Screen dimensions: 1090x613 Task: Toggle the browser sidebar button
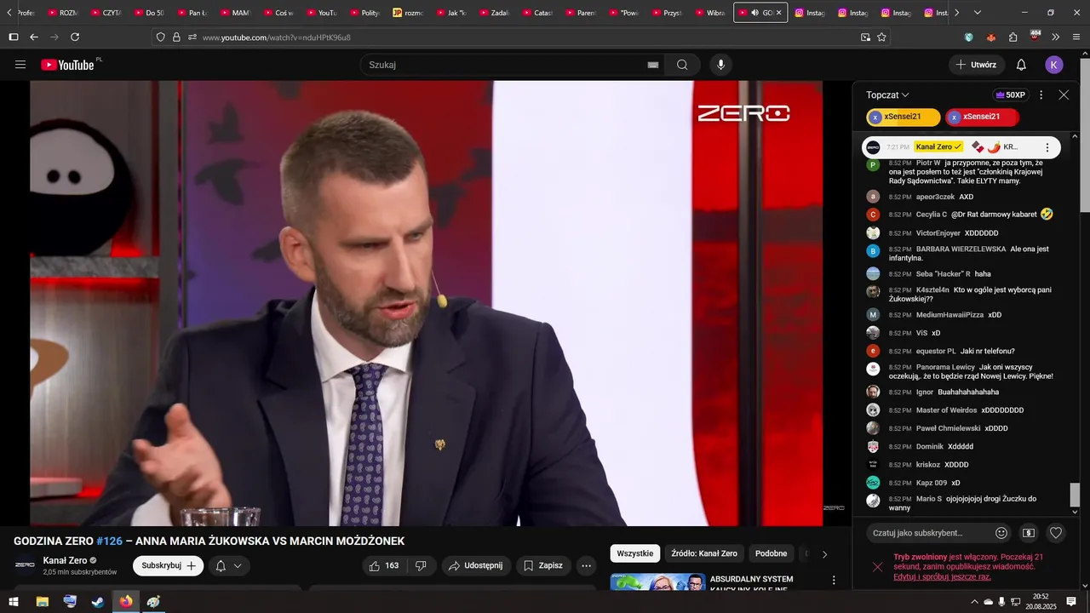(x=14, y=37)
